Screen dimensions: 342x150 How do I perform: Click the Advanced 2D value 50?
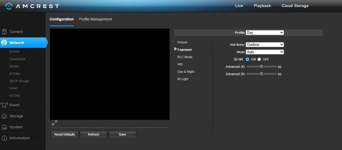coord(279,74)
